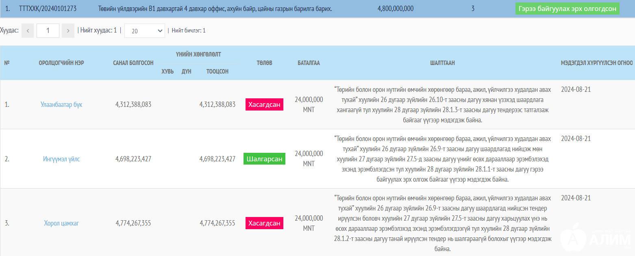
Task: Open the 'Хорол цамхаг' participant link
Action: [x=61, y=223]
